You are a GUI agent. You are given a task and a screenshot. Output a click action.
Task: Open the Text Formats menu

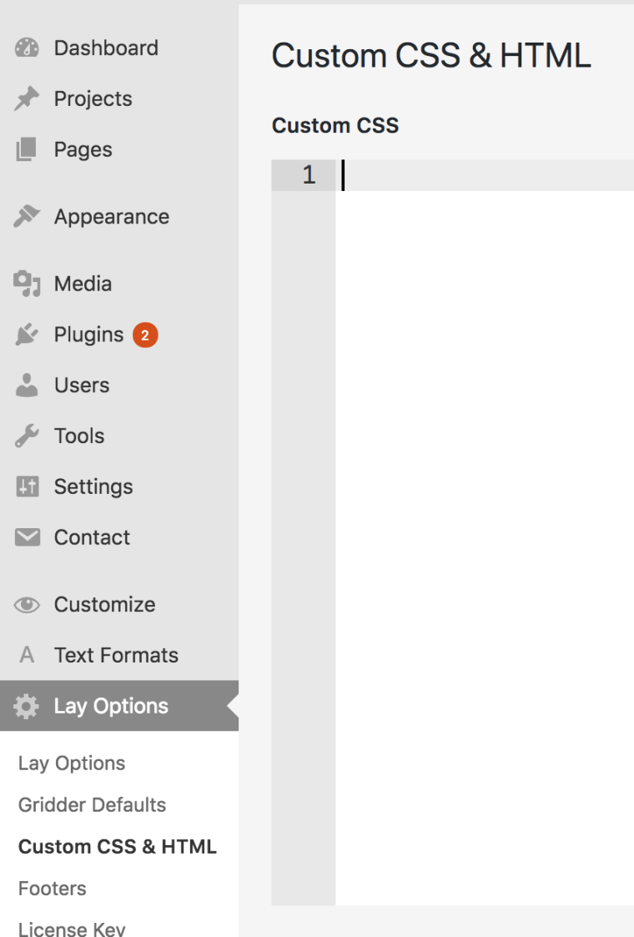[x=116, y=656]
